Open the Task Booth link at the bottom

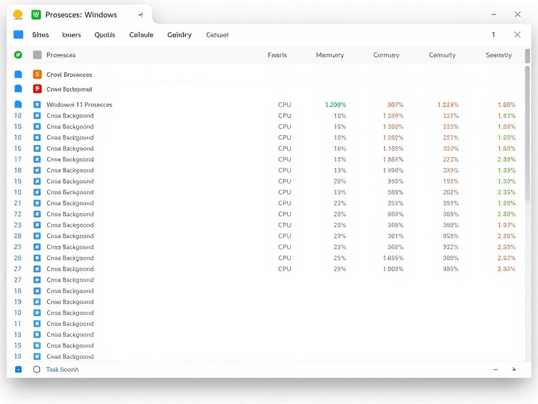[x=61, y=369]
